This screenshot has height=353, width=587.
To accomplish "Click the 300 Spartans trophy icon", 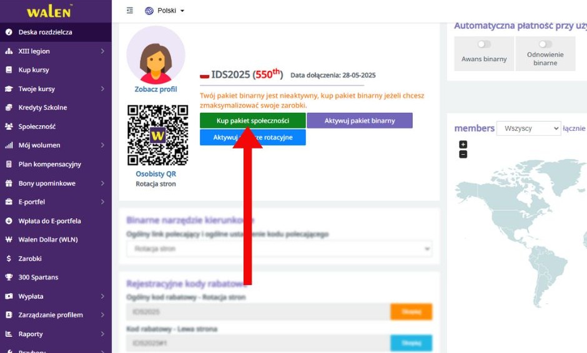I will 9,277.
